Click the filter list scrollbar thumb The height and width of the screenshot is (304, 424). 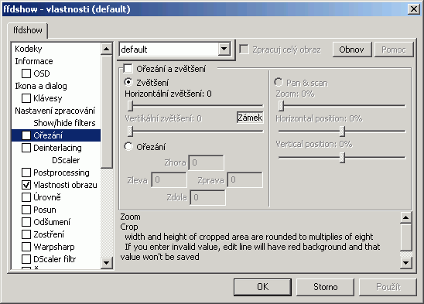(107, 111)
